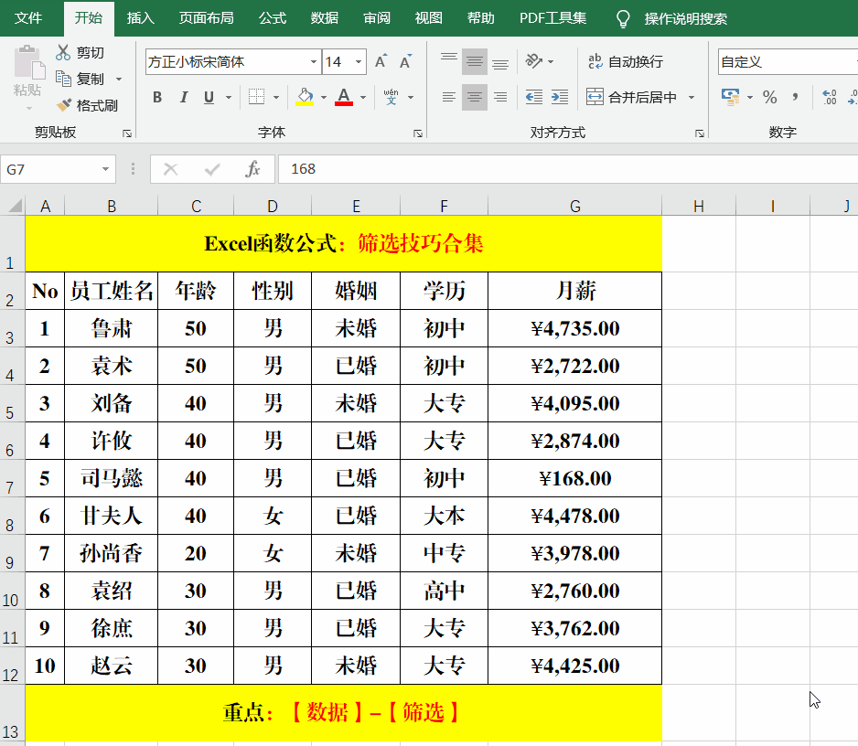Open the PDF工具集 tab
The width and height of the screenshot is (858, 746).
pos(552,18)
